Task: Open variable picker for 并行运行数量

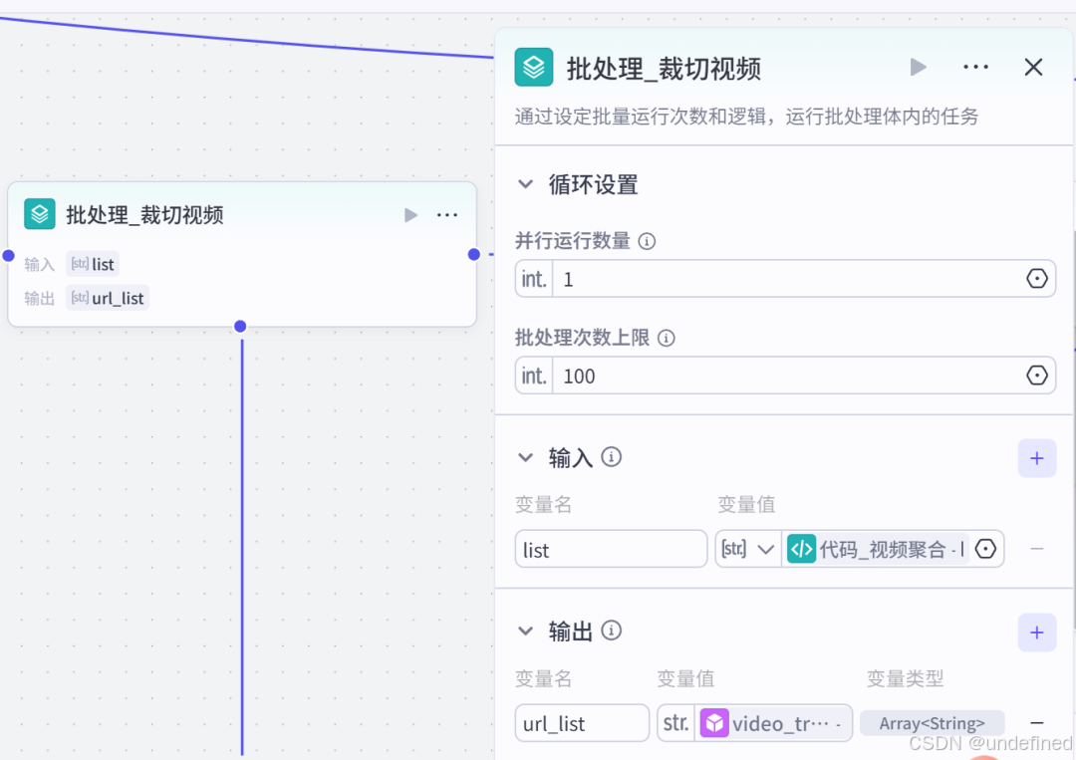Action: [1037, 279]
